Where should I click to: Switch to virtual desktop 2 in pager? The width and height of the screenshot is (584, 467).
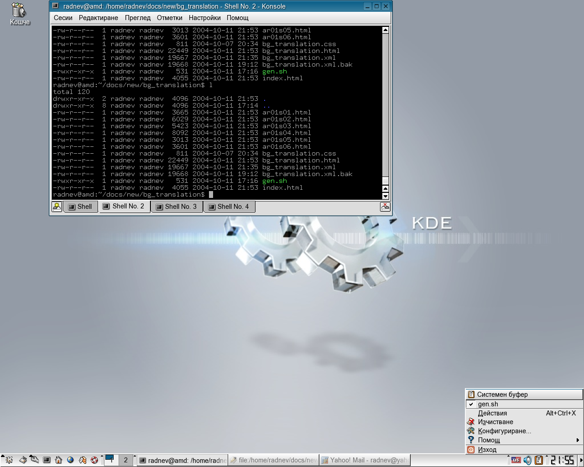(125, 460)
